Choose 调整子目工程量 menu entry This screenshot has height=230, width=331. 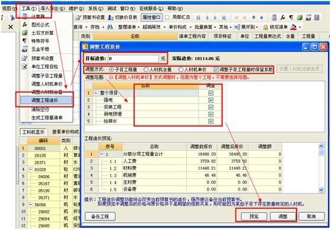(x=47, y=76)
